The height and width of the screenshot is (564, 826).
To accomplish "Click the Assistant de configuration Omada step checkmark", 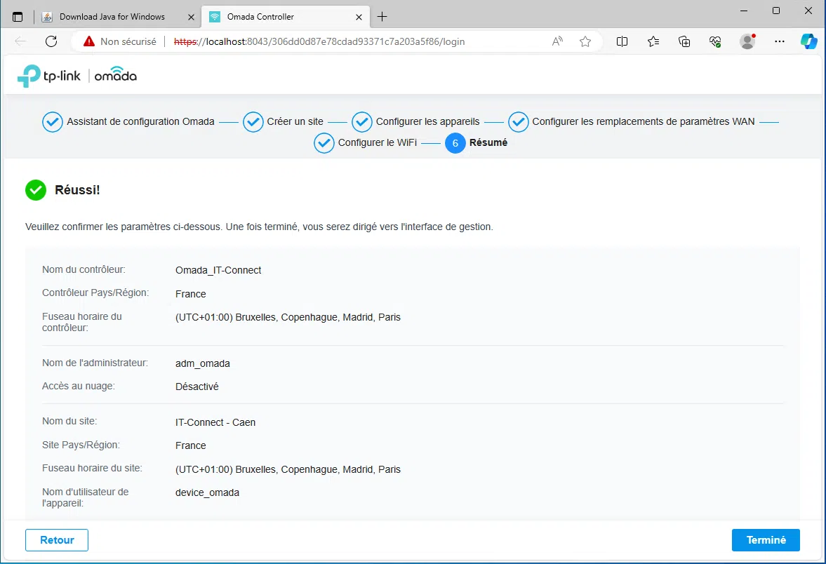I will (53, 121).
